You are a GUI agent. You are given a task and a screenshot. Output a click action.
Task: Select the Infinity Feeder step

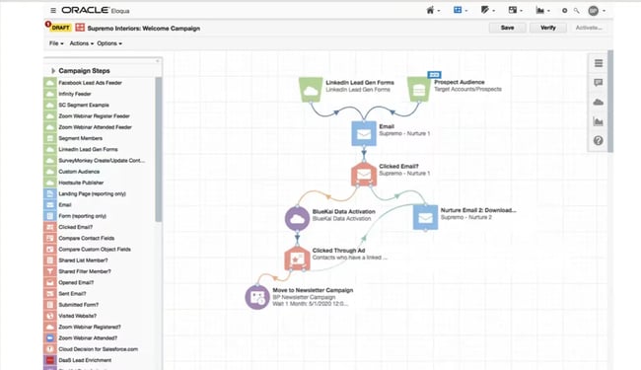click(x=99, y=94)
